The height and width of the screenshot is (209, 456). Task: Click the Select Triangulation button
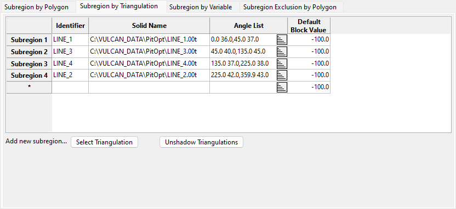point(104,142)
